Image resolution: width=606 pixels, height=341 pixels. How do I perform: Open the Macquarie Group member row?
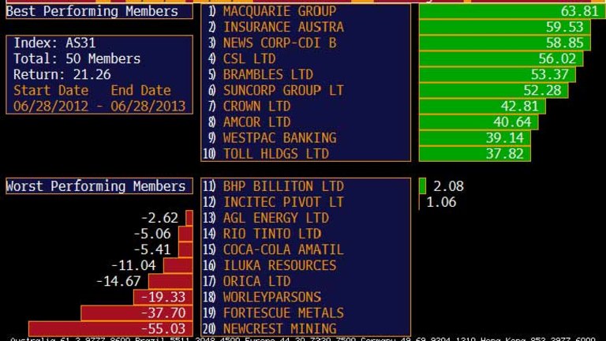point(279,11)
